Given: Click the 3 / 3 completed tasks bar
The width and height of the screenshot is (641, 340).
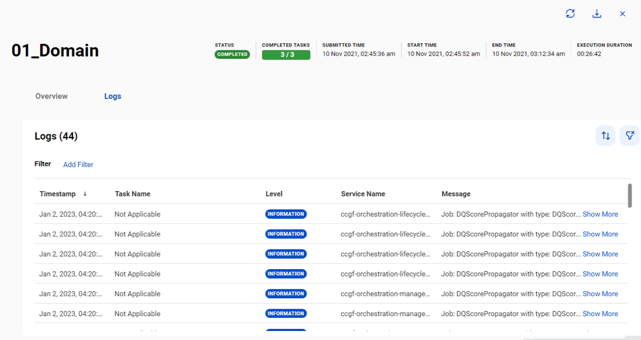Looking at the screenshot, I should click(286, 54).
